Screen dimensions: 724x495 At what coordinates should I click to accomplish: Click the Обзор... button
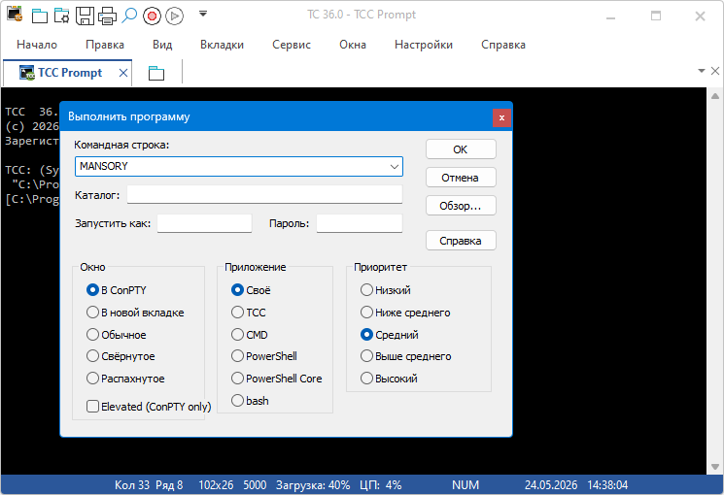461,206
